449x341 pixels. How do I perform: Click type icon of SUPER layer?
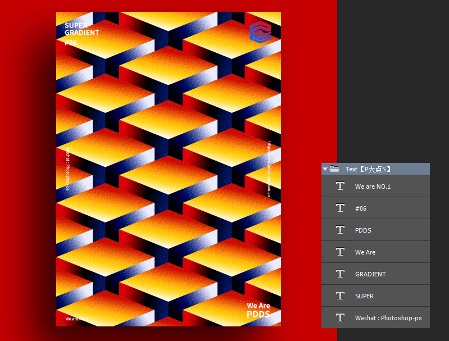[x=340, y=295]
